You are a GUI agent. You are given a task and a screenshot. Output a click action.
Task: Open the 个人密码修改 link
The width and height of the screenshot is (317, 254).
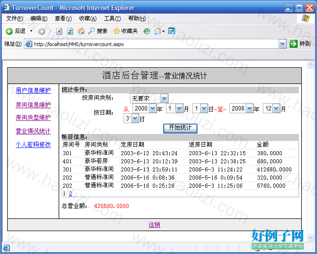[33, 144]
